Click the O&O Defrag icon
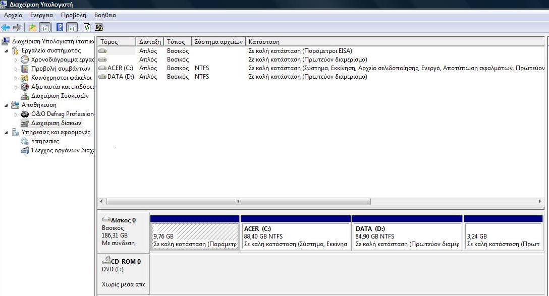The width and height of the screenshot is (549, 296). (25, 114)
